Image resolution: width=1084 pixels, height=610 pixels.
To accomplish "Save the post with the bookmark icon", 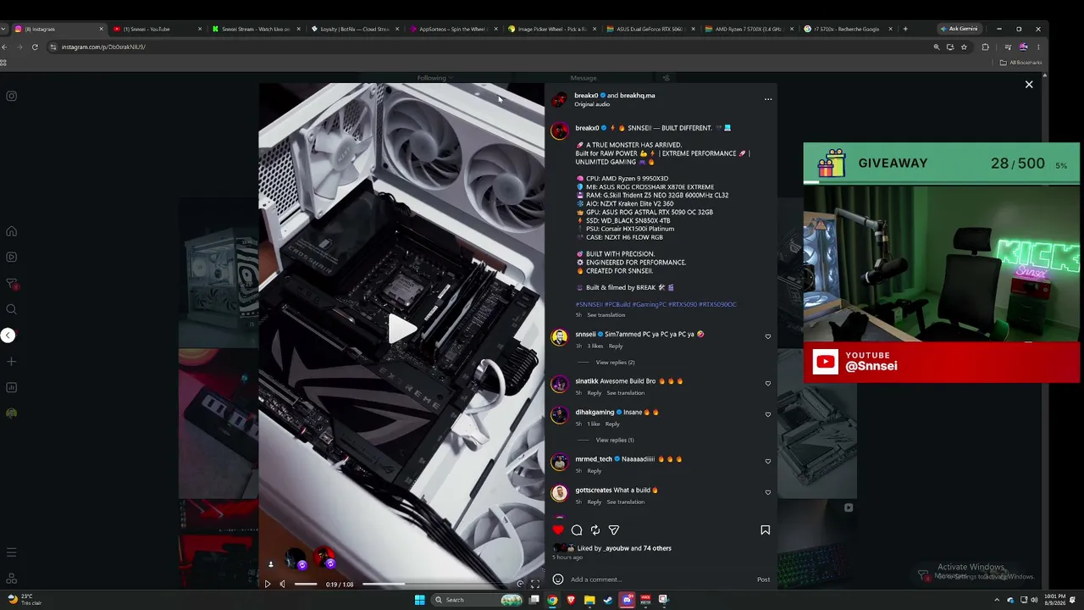I will [765, 530].
